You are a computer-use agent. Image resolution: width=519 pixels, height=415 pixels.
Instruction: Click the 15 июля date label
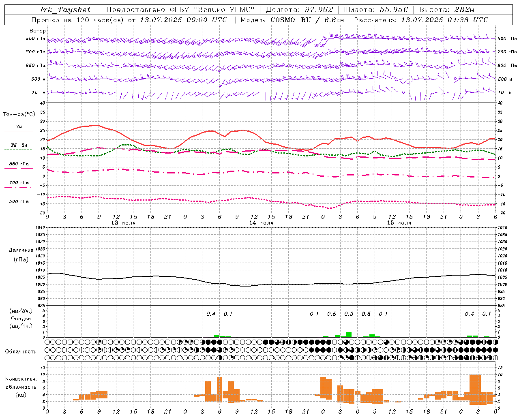click(x=399, y=223)
